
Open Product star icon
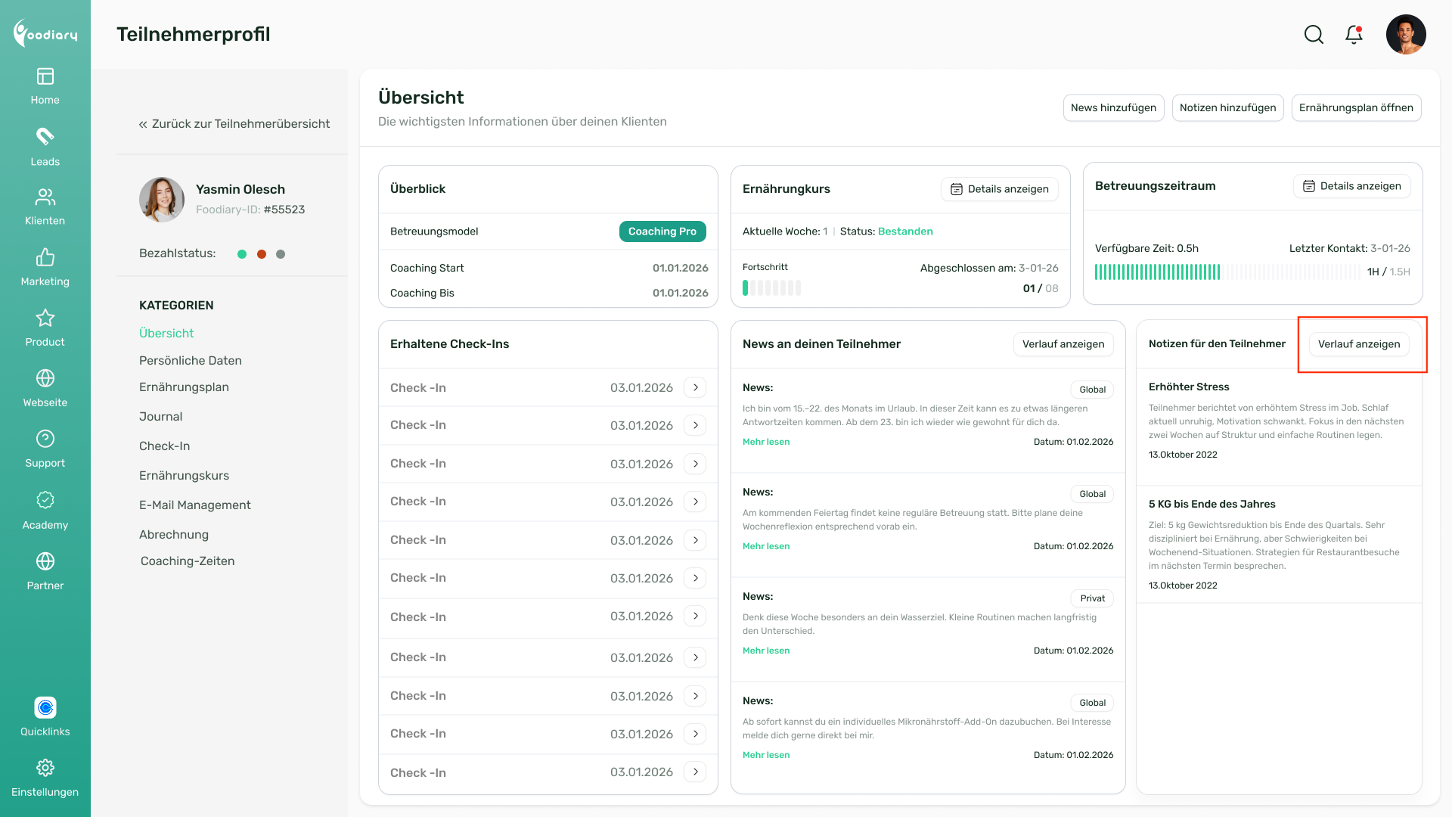click(45, 318)
